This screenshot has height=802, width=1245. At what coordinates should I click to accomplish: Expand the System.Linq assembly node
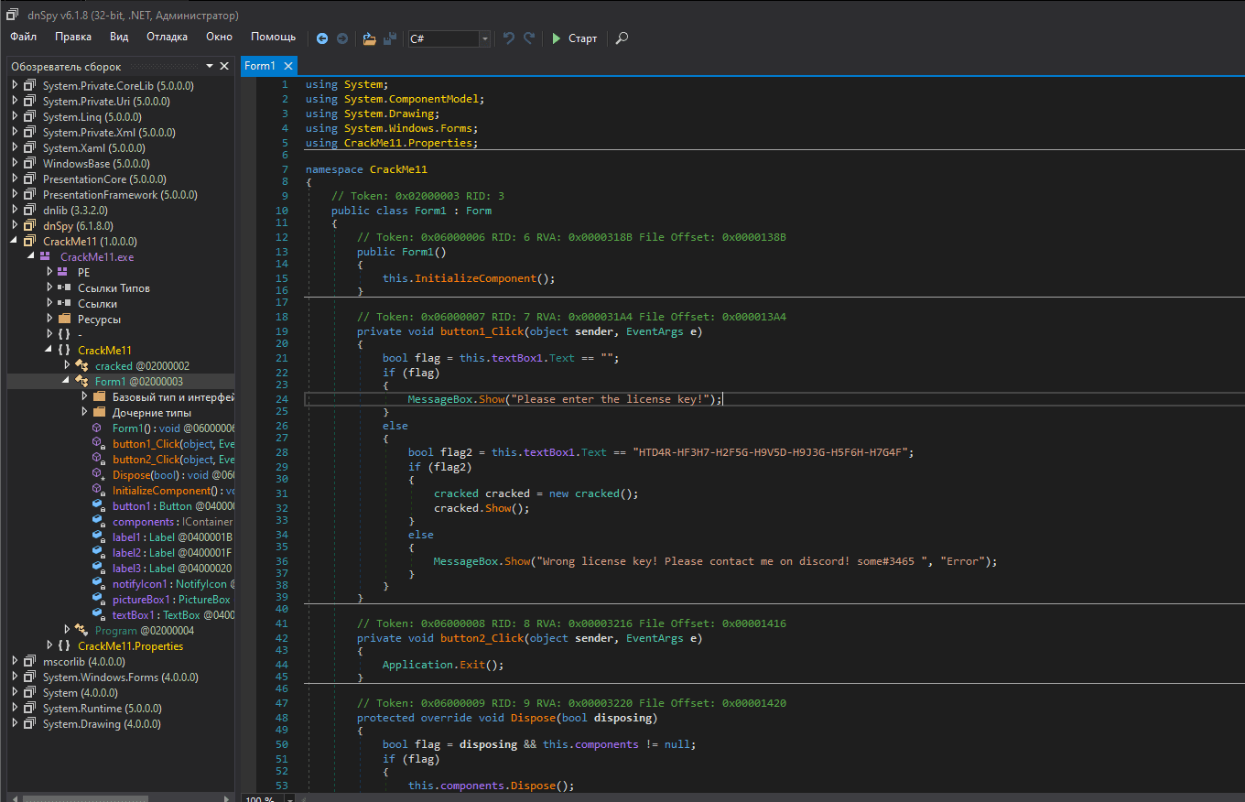tap(15, 116)
